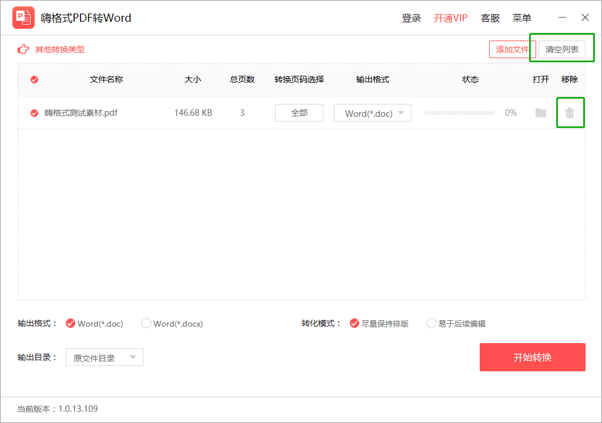Open the 原文件目录 output directory dropdown
Viewport: 602px width, 423px height.
105,357
